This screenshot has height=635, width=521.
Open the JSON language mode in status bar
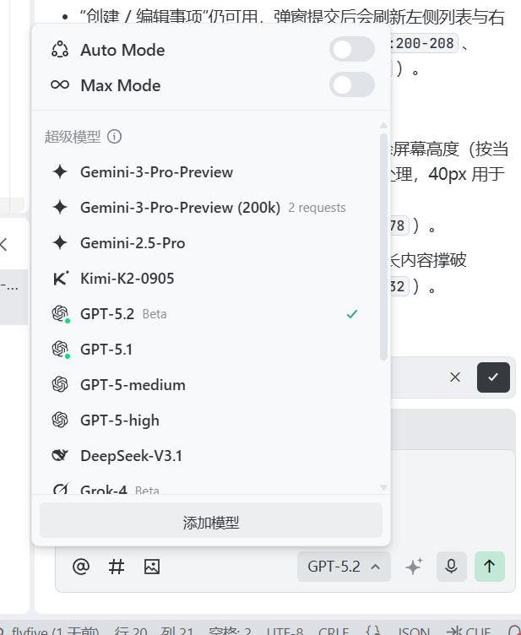(x=413, y=630)
